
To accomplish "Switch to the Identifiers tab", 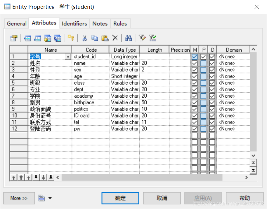I will click(74, 24).
